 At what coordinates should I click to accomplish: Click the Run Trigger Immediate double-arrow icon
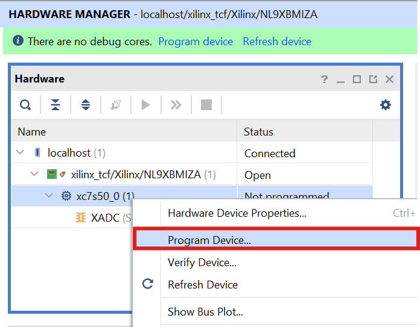pos(176,105)
